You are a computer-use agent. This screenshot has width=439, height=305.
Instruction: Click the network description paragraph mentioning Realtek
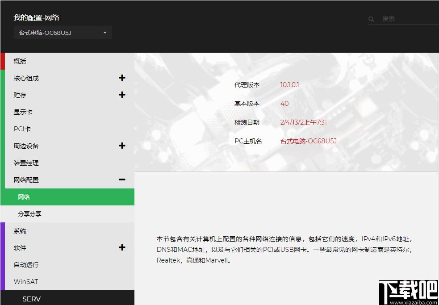(x=285, y=250)
